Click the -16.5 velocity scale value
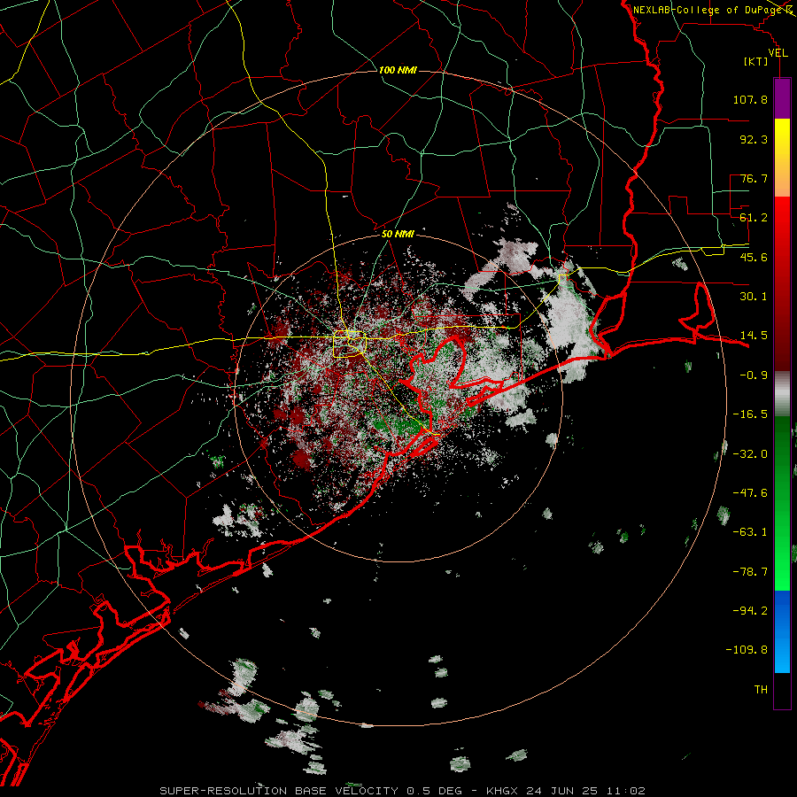This screenshot has width=797, height=797. click(750, 414)
